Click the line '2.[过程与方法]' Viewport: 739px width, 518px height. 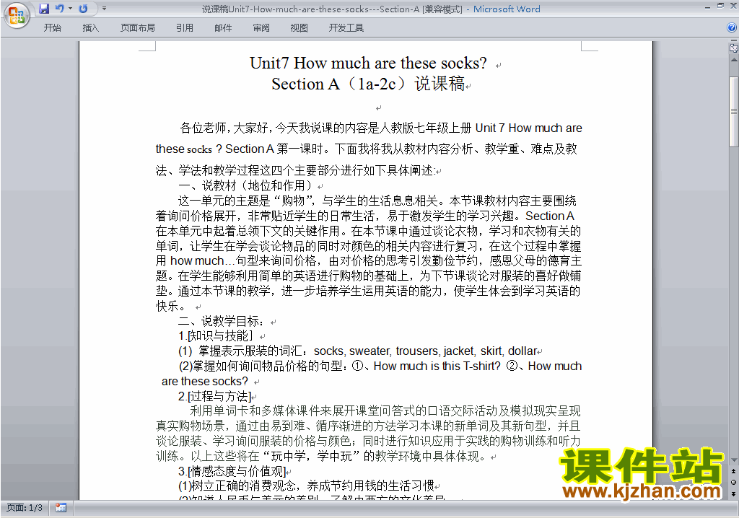point(214,396)
